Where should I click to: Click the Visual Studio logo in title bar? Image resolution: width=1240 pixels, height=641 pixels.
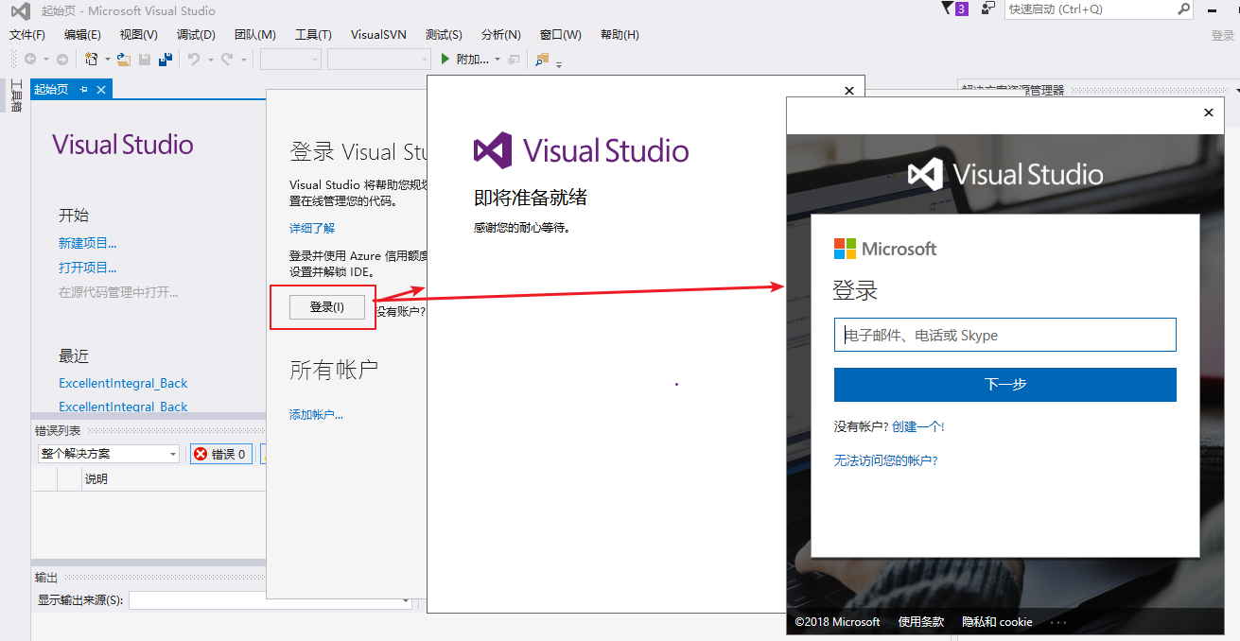pyautogui.click(x=20, y=10)
